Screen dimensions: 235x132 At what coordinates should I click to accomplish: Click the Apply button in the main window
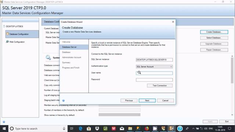pos(210,121)
